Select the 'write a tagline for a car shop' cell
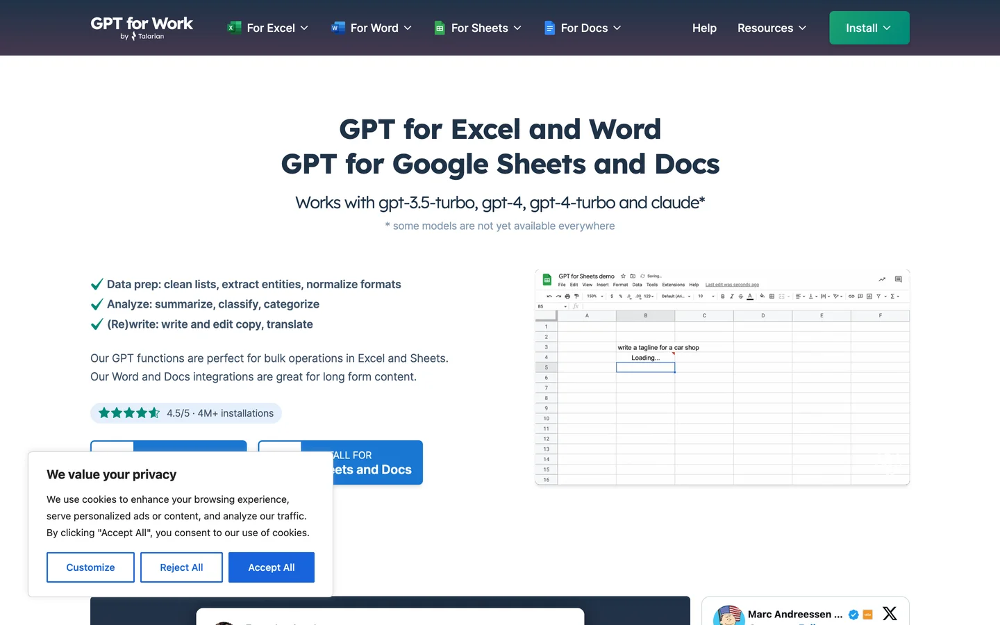Viewport: 1000px width, 625px height. (x=658, y=347)
